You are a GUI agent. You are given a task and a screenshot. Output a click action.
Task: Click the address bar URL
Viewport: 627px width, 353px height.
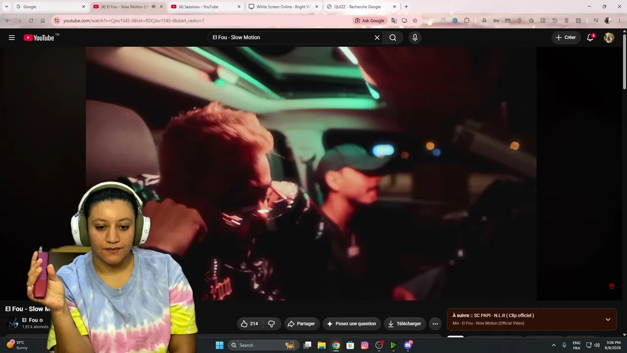point(133,21)
